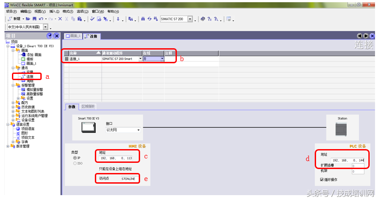Click the delete X toolbar icon
The image size is (379, 200).
(x=60, y=19)
